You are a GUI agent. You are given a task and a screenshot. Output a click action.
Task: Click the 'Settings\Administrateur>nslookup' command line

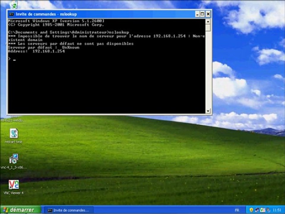pos(69,32)
